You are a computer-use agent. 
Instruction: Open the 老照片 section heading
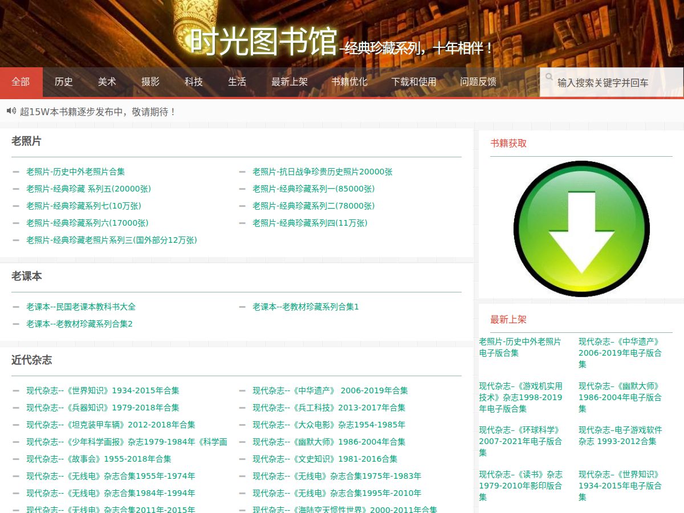[26, 141]
